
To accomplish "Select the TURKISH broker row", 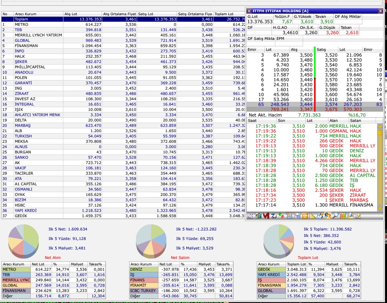I will click(123, 136).
